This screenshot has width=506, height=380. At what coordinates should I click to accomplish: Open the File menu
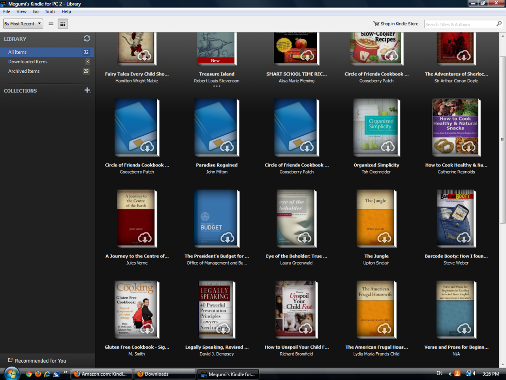pyautogui.click(x=7, y=11)
